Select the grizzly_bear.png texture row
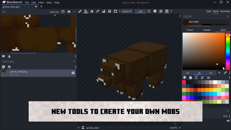The height and width of the screenshot is (130, 231). (38, 73)
